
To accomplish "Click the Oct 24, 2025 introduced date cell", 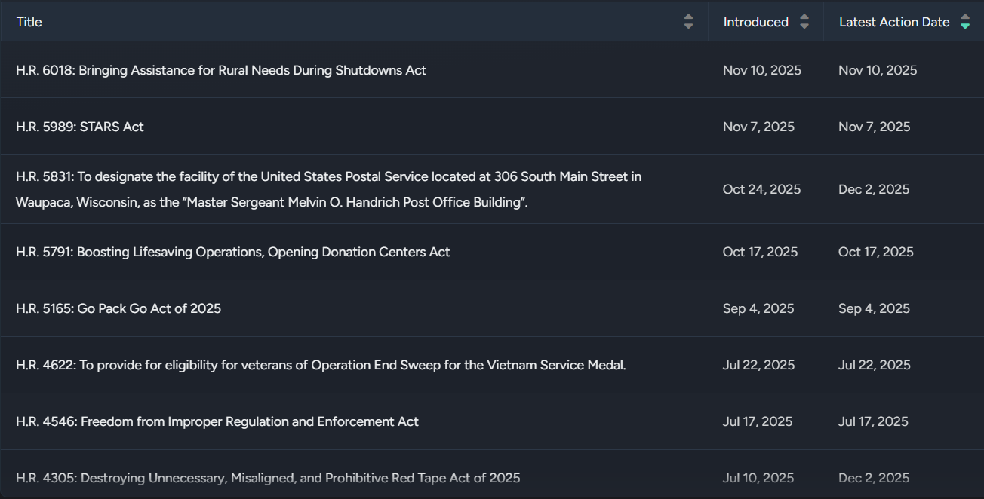I will (x=761, y=189).
